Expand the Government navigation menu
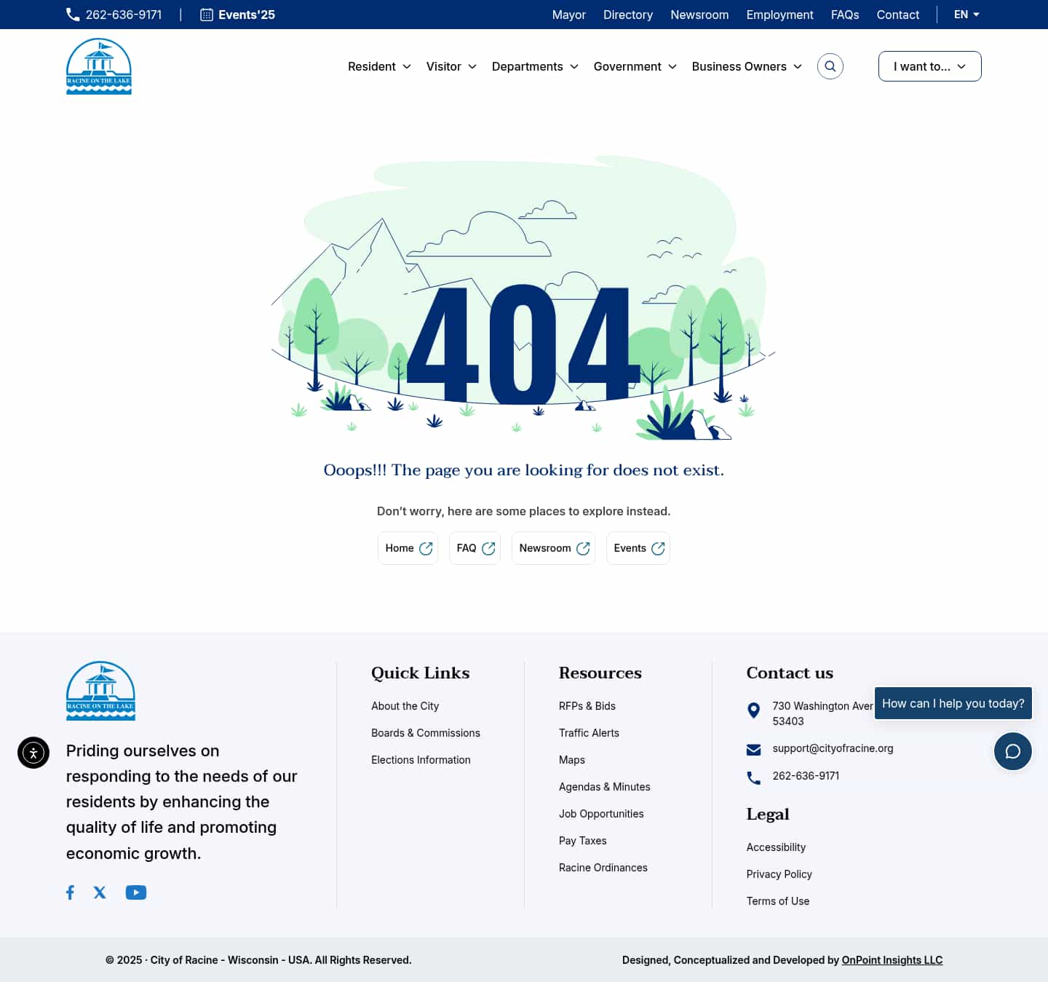 (x=634, y=66)
